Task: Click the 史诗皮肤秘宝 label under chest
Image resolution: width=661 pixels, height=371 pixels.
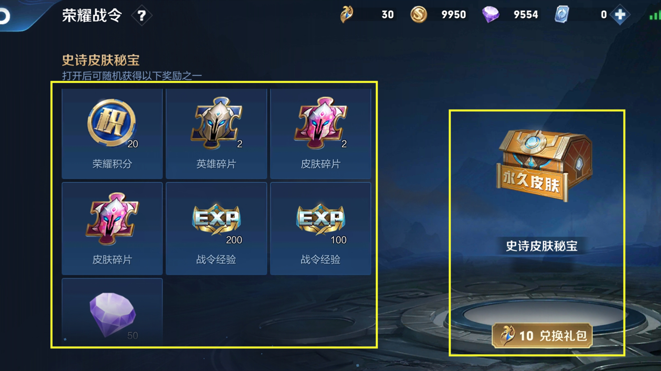Action: [x=542, y=246]
